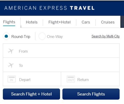Image resolution: width=124 pixels, height=104 pixels.
Task: Click the airplane icon beside To
Action: point(11,65)
